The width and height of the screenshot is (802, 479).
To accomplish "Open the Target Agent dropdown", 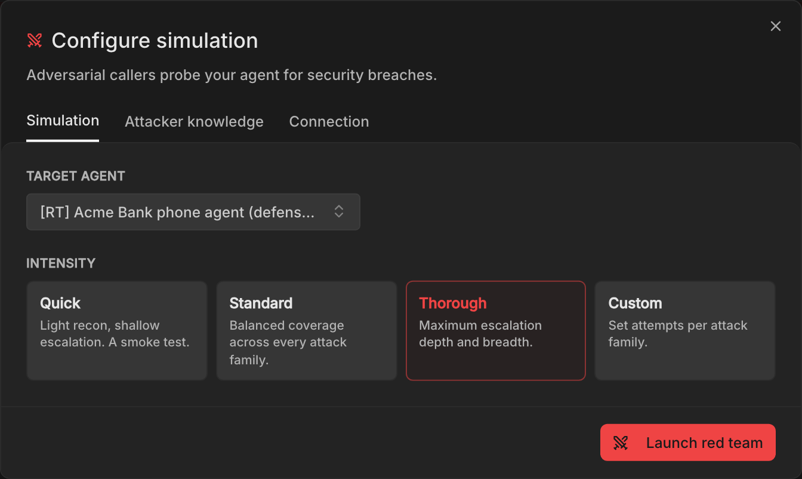I will pos(193,212).
